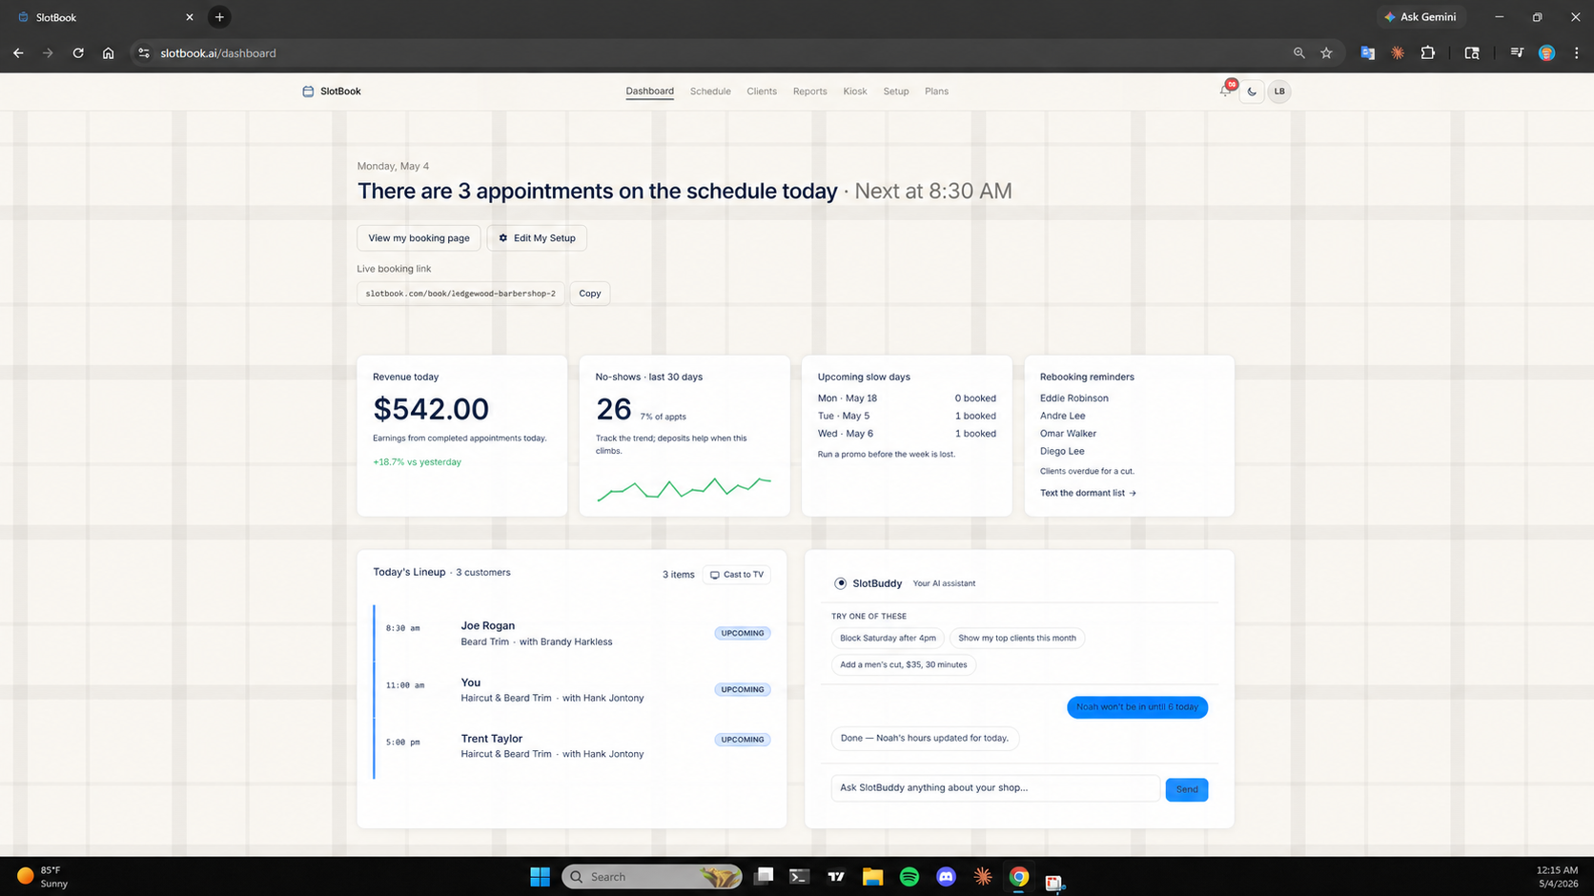Open terminal app from taskbar

(799, 877)
